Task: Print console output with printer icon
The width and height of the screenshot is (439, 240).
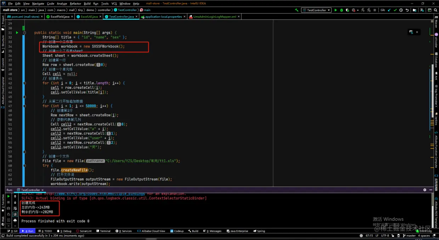Action: pos(15,221)
